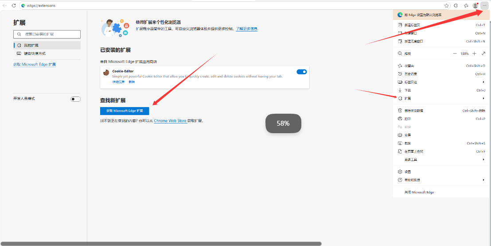Open 键盘快捷方式 in the sidebar
The width and height of the screenshot is (491, 246).
[x=47, y=54]
